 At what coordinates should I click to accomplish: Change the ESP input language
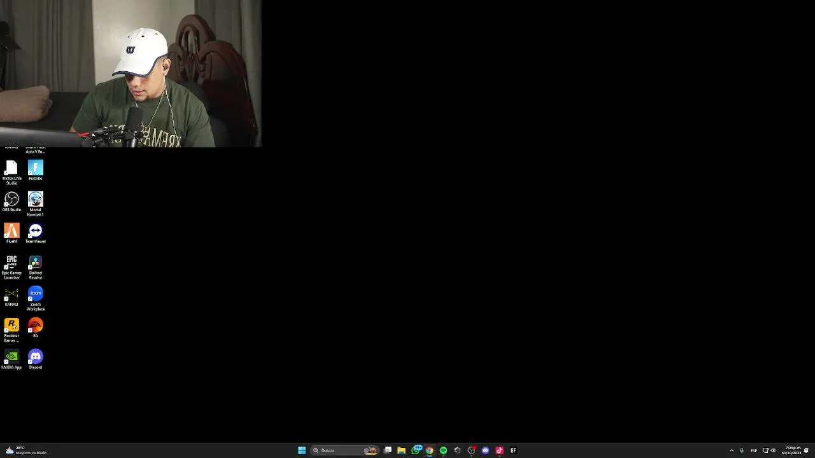click(754, 450)
